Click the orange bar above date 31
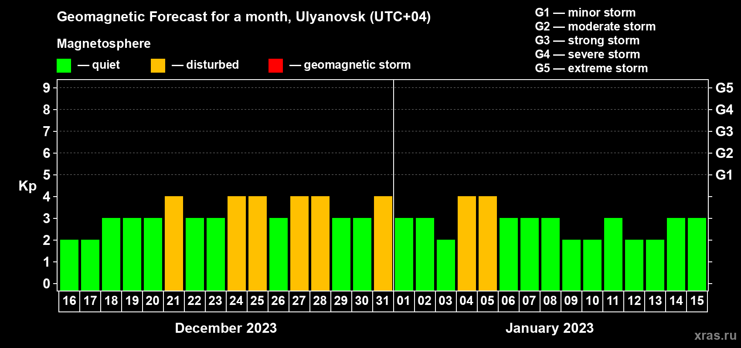This screenshot has height=348, width=741. click(383, 243)
